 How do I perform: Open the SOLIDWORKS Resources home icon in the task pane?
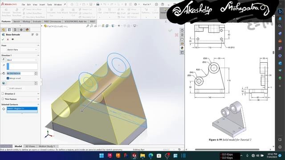(x=182, y=30)
